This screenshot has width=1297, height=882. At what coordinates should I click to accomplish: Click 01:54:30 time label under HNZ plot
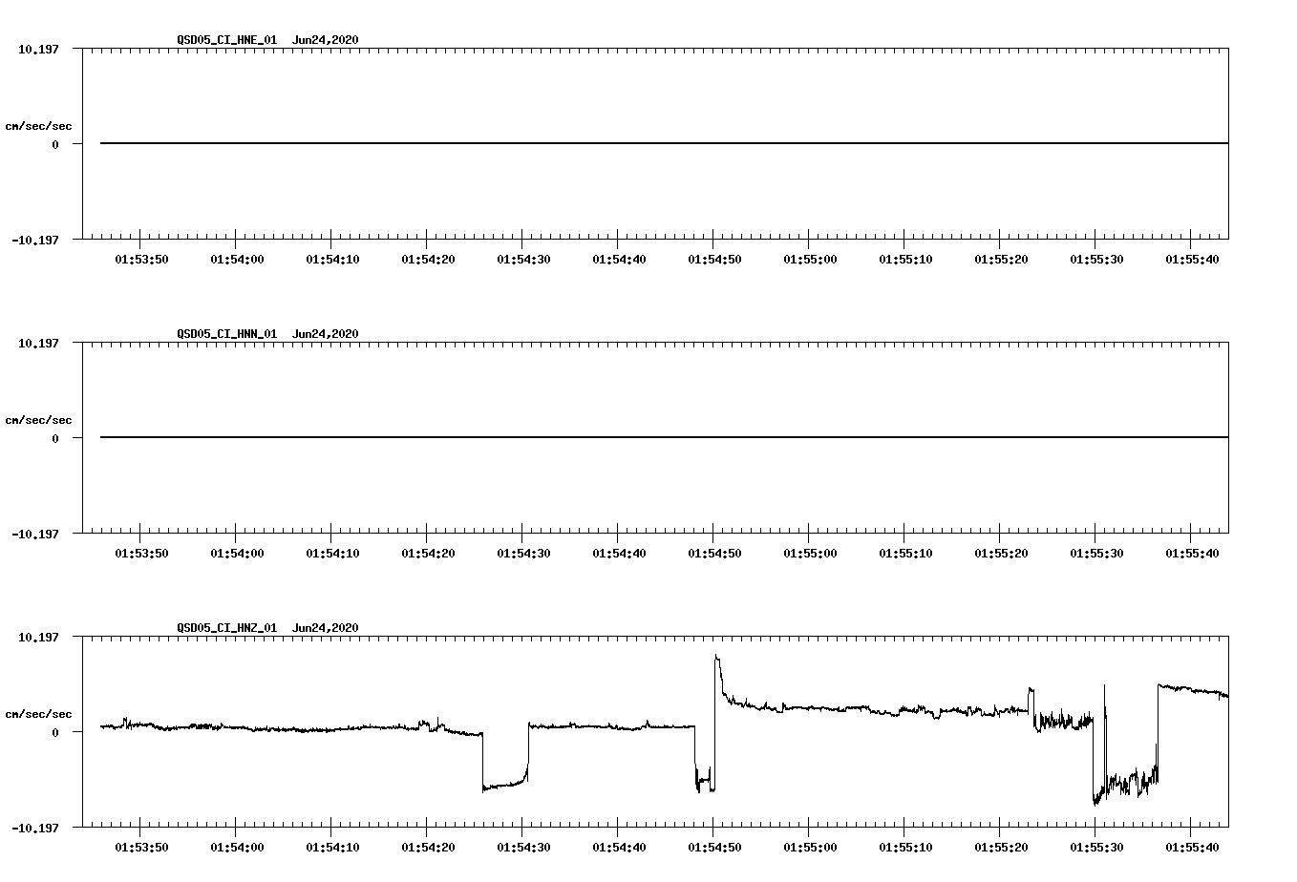point(523,847)
